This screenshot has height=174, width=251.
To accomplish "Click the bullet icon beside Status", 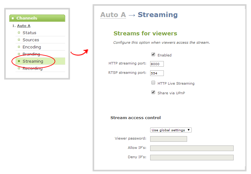I will (19, 33).
